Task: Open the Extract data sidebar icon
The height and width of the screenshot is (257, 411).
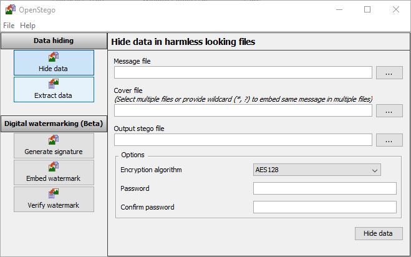Action: (x=54, y=84)
